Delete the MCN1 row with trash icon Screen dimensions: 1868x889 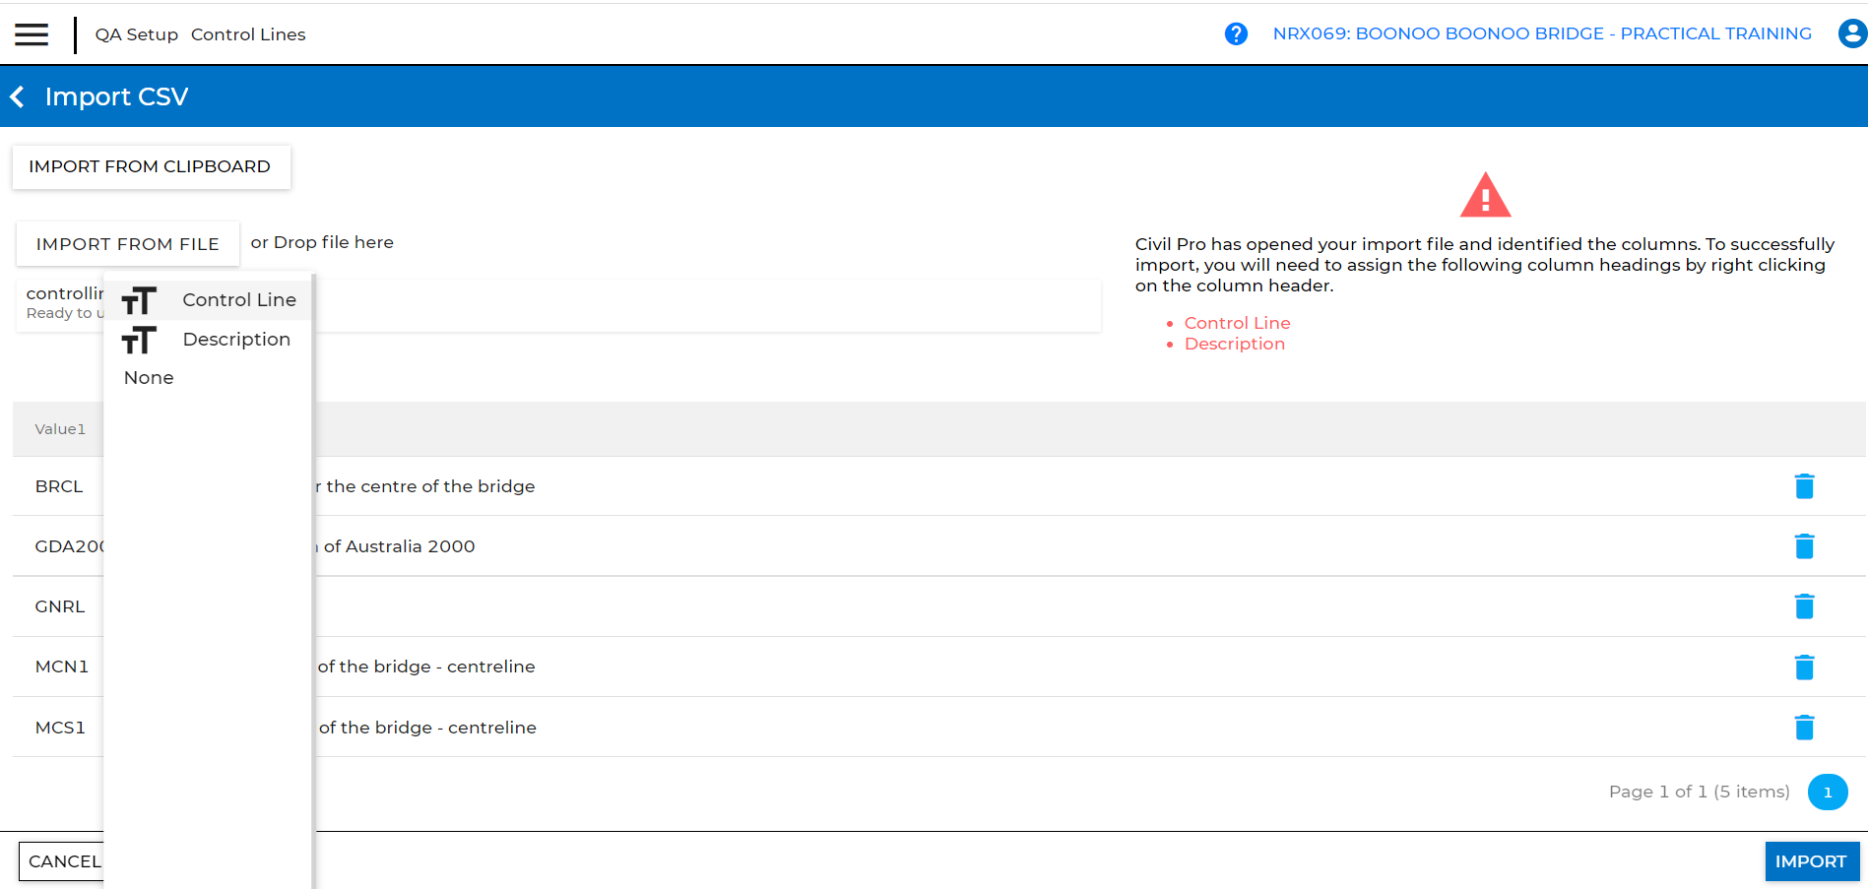pyautogui.click(x=1804, y=667)
